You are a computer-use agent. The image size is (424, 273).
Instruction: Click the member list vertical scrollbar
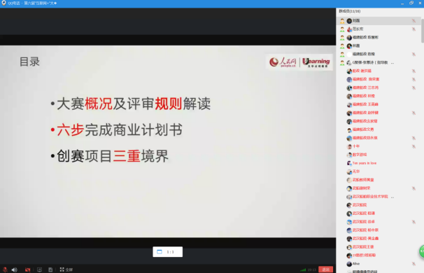coord(423,30)
